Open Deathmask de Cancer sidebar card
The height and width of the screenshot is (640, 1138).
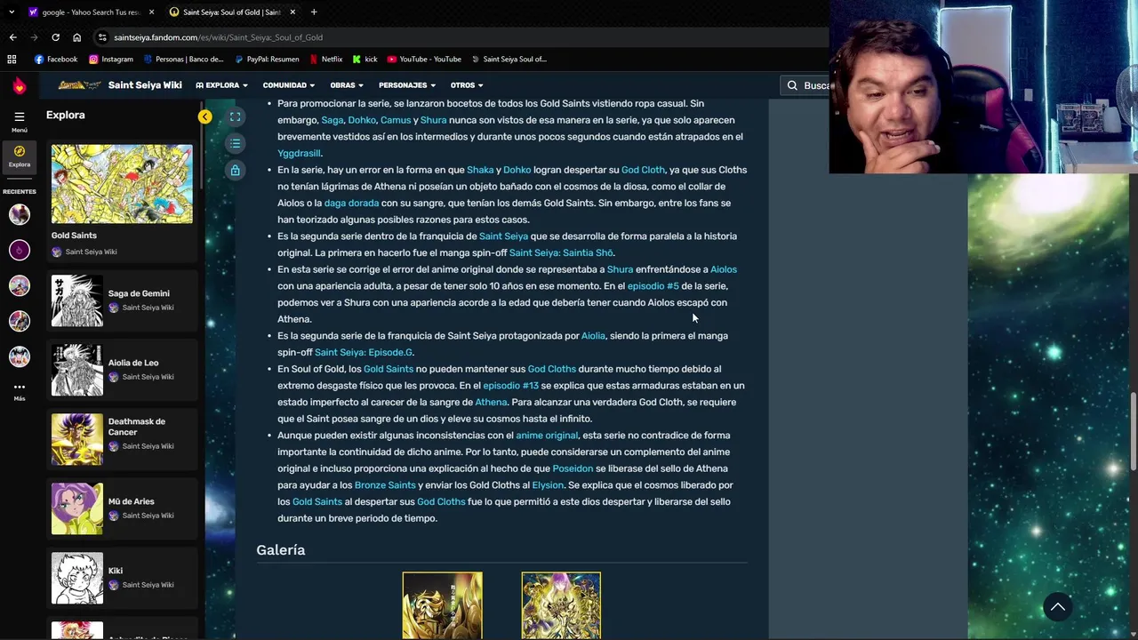tap(122, 439)
